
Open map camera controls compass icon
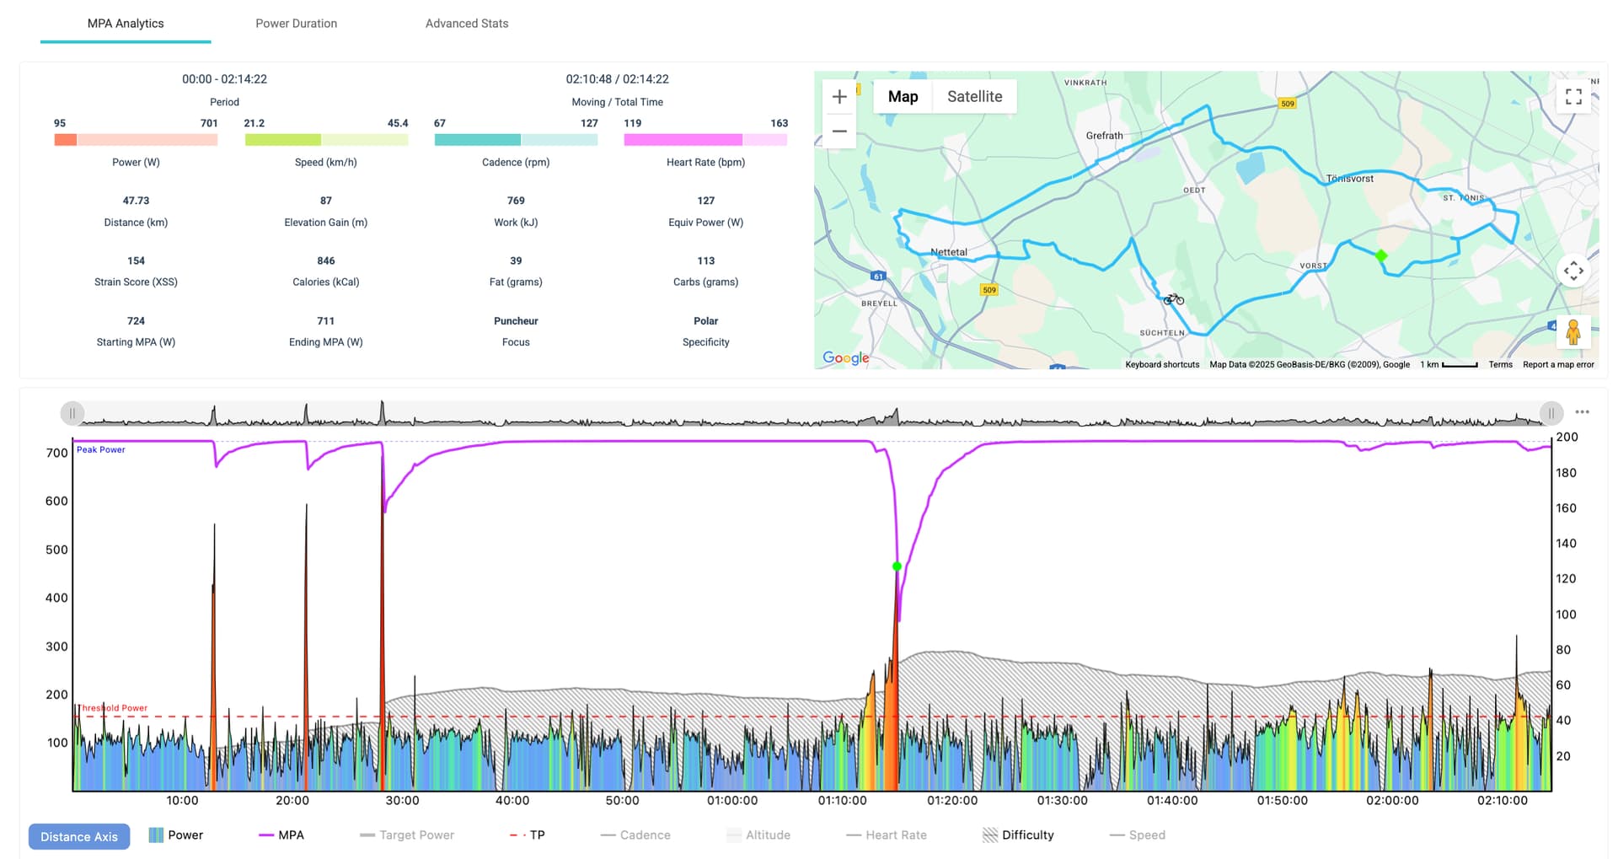(x=1572, y=271)
